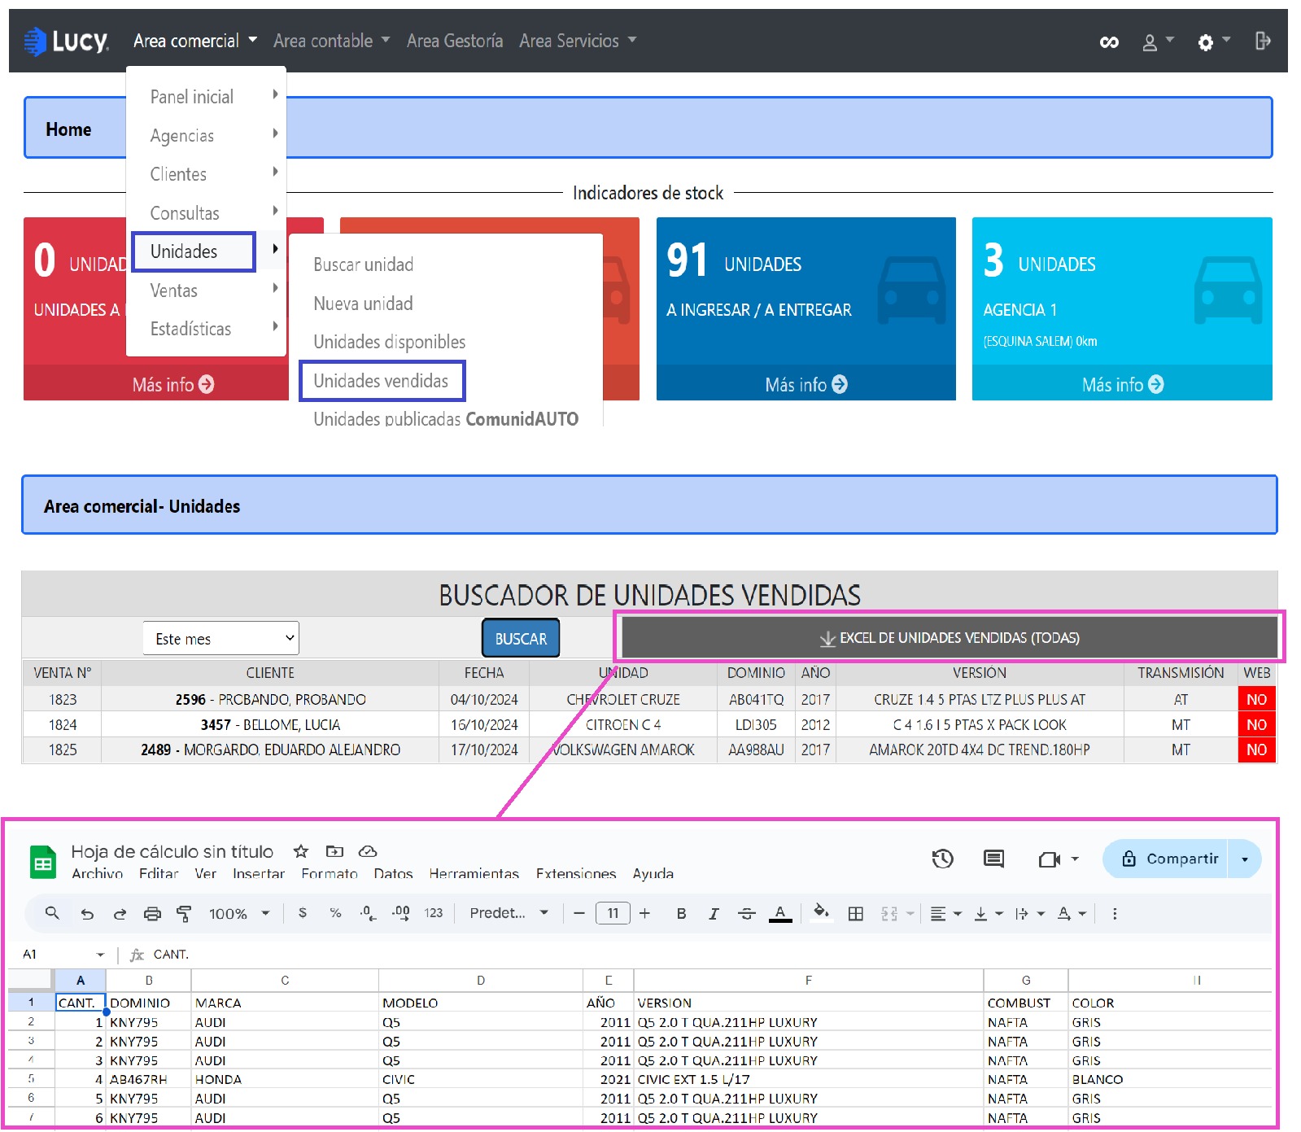
Task: Open the Este mes period dropdown
Action: click(220, 638)
